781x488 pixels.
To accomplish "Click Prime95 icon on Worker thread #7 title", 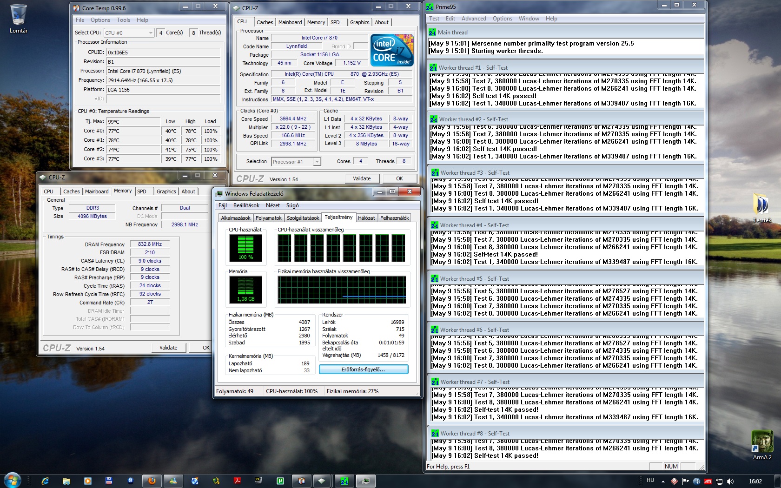I will coord(435,382).
